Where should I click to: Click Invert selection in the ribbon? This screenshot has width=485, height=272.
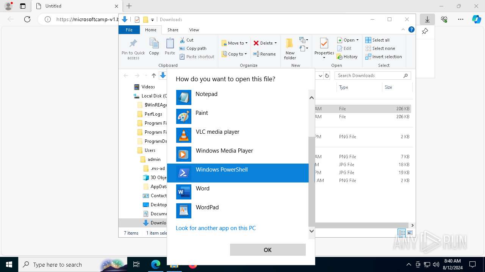tap(383, 57)
